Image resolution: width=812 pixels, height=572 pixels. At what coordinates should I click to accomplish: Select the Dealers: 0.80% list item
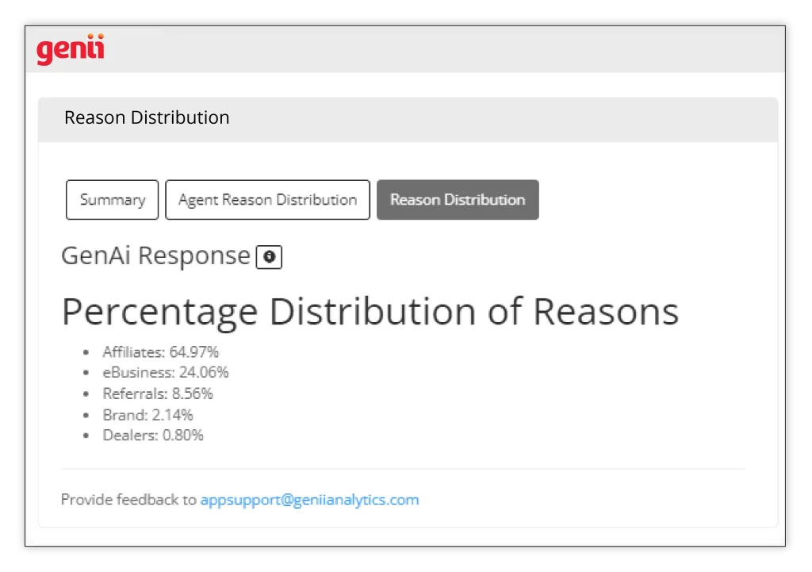152,435
